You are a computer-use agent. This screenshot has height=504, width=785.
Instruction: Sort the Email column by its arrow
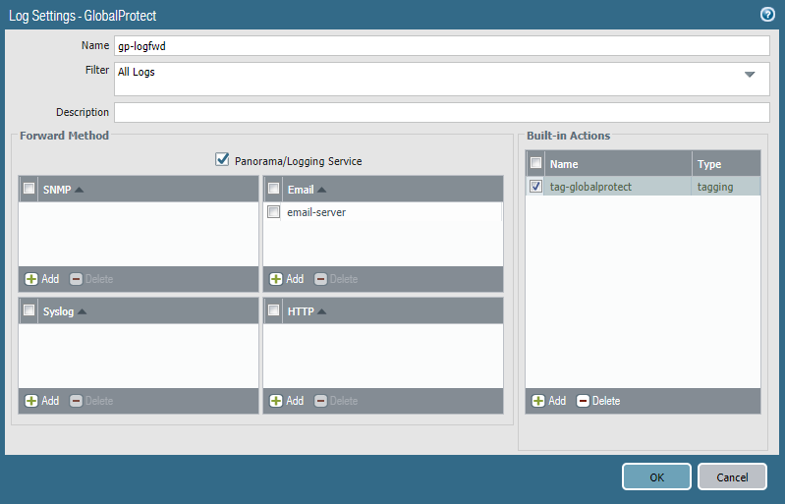pyautogui.click(x=321, y=189)
